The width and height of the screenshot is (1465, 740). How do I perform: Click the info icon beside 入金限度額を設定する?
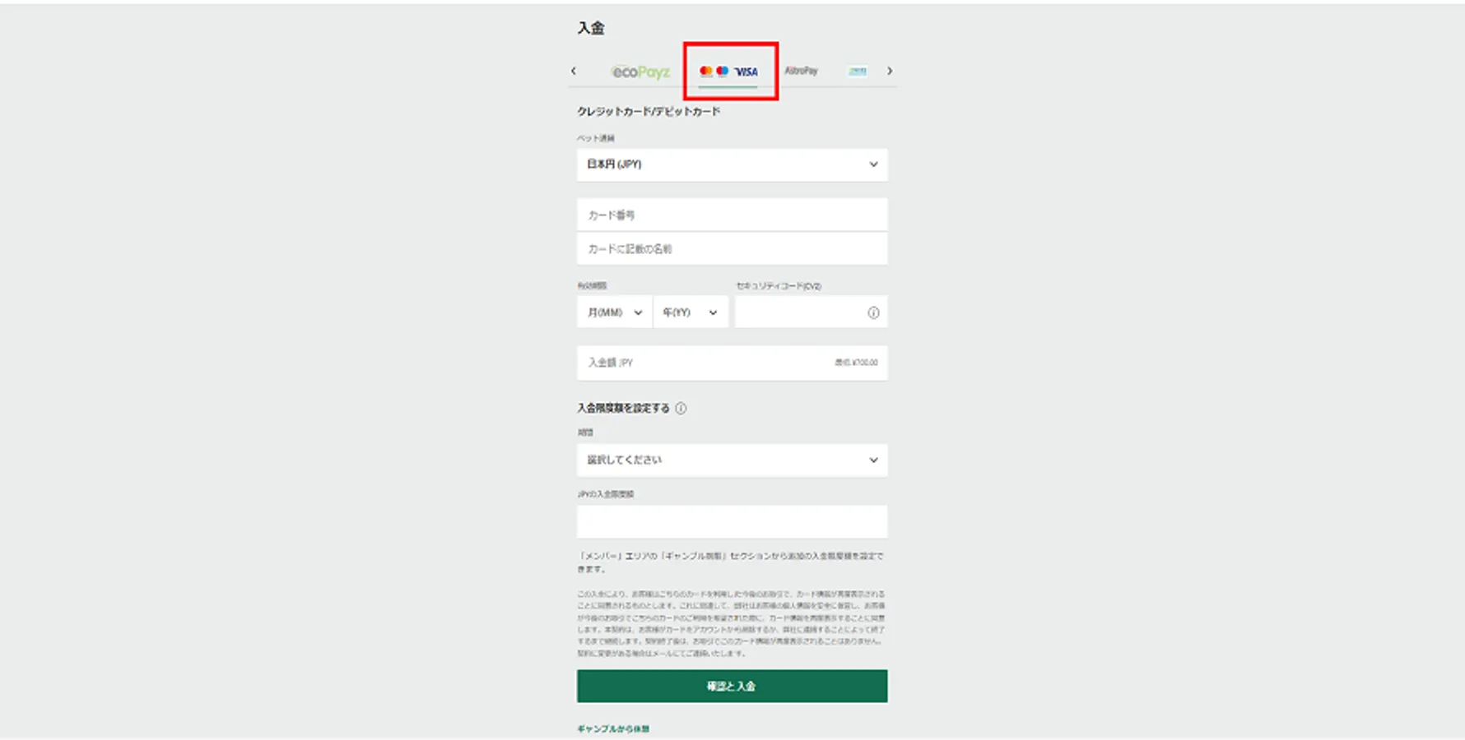[681, 408]
